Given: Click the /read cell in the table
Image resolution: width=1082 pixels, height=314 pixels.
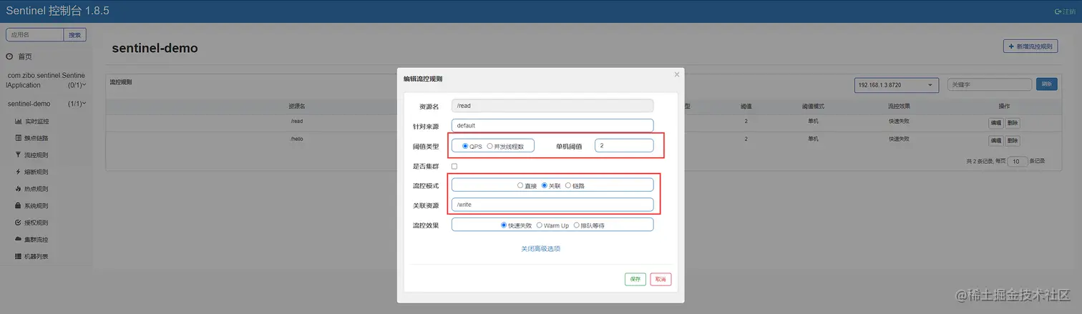Looking at the screenshot, I should pos(297,122).
